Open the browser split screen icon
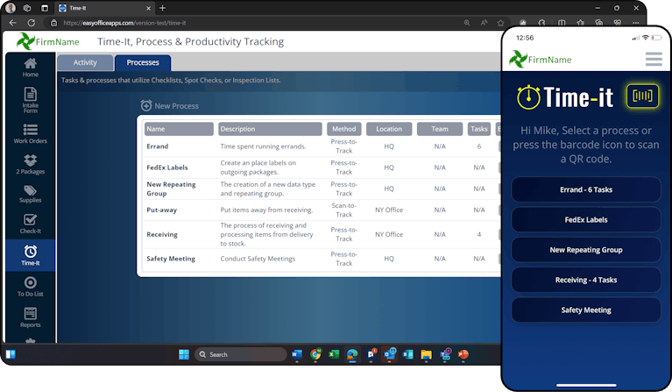The width and height of the screenshot is (672, 392). coord(562,23)
